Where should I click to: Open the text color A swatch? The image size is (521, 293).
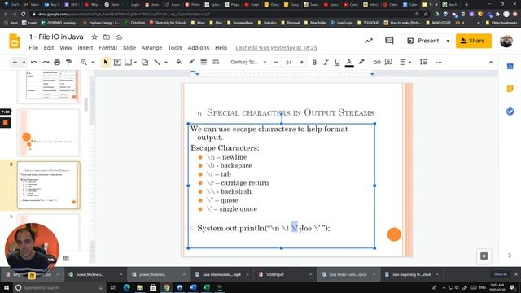pyautogui.click(x=349, y=62)
